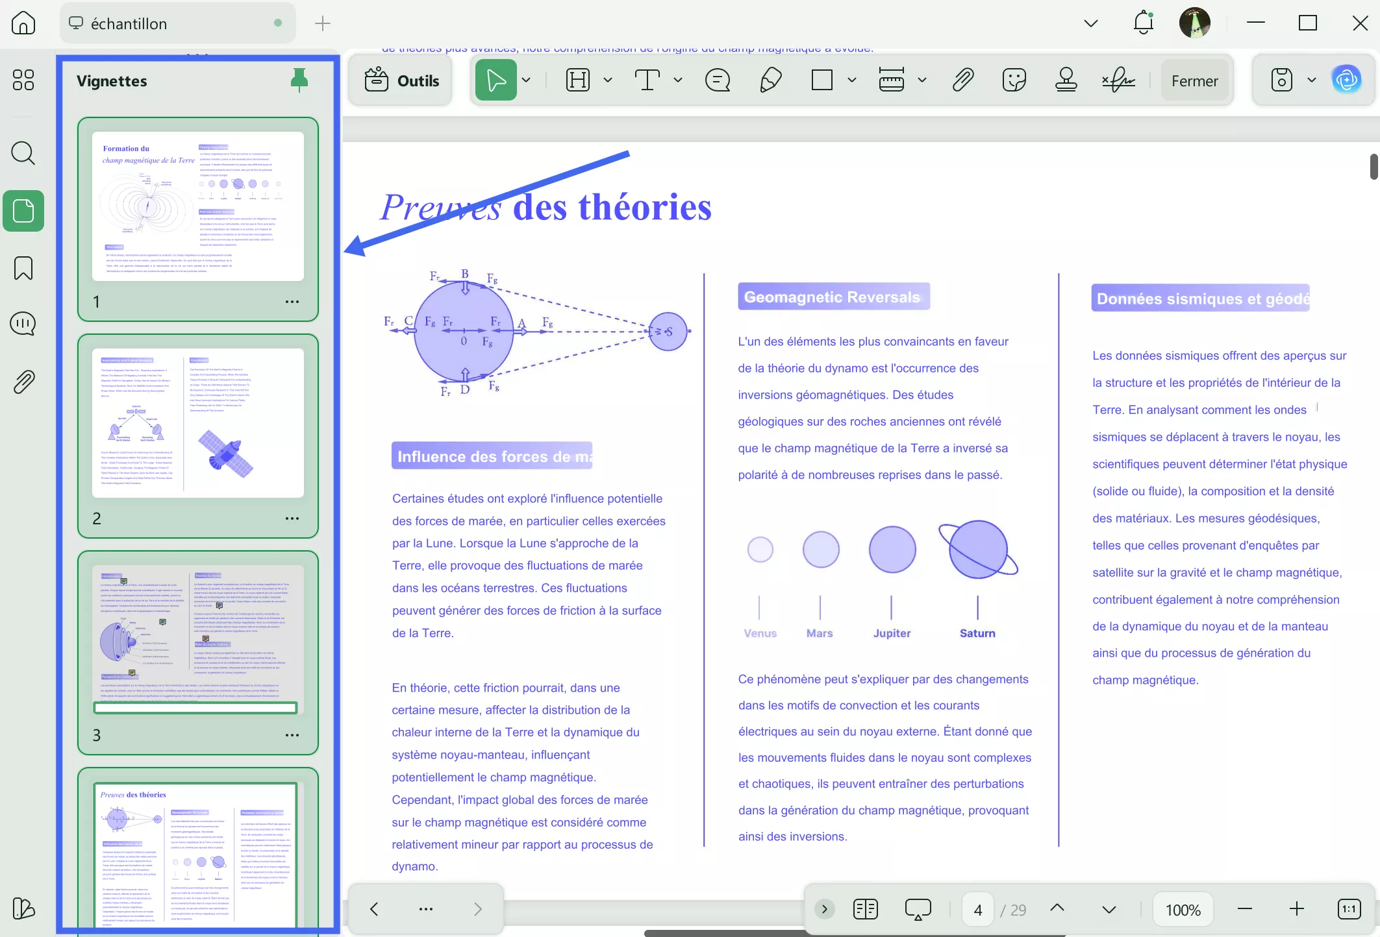Open the comment annotation tool

tap(718, 79)
